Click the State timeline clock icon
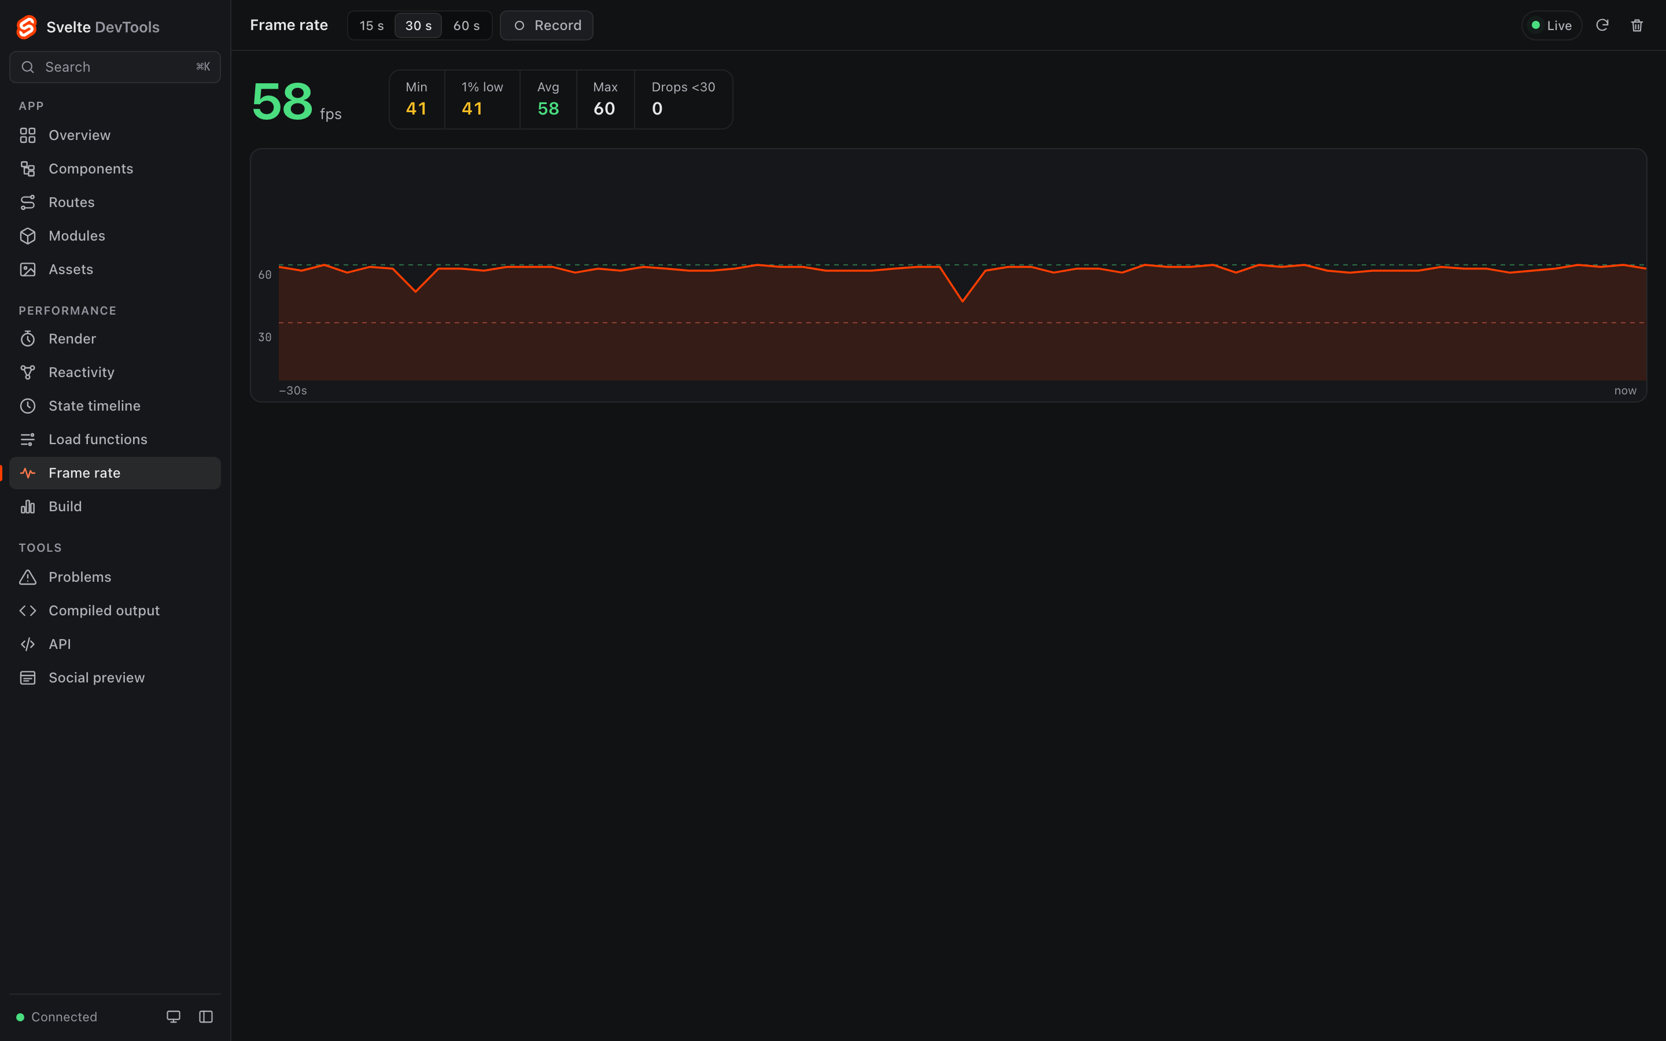Image resolution: width=1666 pixels, height=1041 pixels. click(28, 406)
